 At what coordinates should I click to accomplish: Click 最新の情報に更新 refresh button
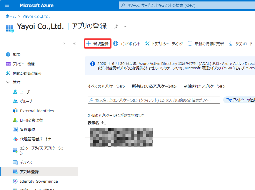(206, 44)
